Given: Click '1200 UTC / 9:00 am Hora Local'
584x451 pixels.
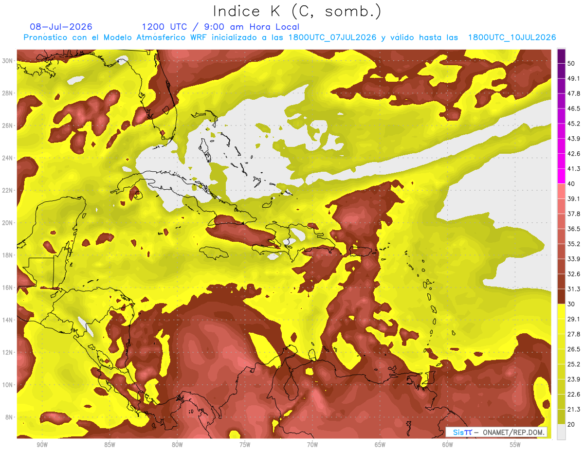Looking at the screenshot, I should click(220, 27).
